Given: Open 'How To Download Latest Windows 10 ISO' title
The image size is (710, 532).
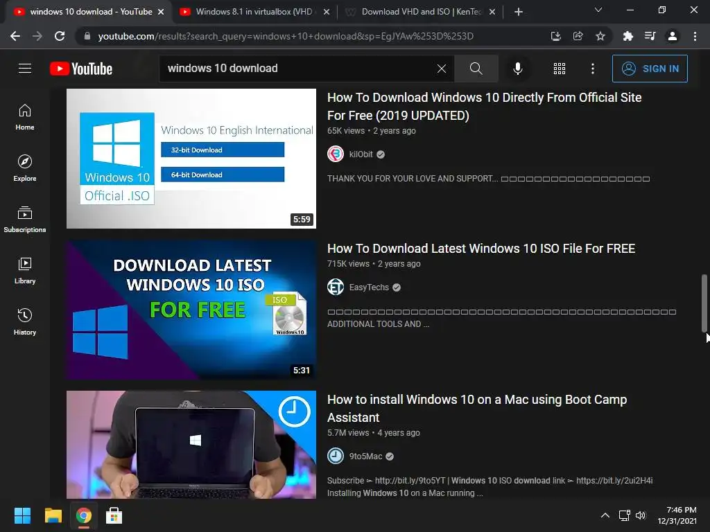Looking at the screenshot, I should point(481,249).
